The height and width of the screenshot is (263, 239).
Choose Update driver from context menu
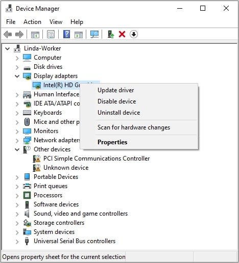(116, 90)
